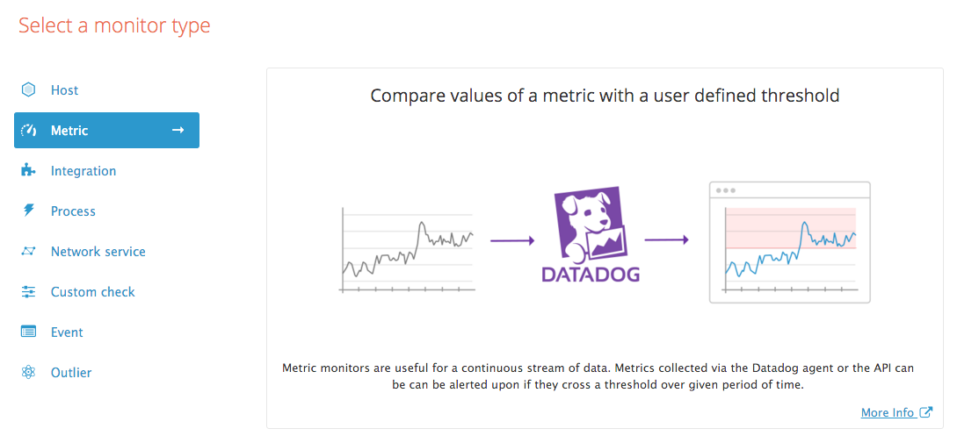The image size is (957, 443).
Task: Select the Host monitor type
Action: (x=64, y=90)
